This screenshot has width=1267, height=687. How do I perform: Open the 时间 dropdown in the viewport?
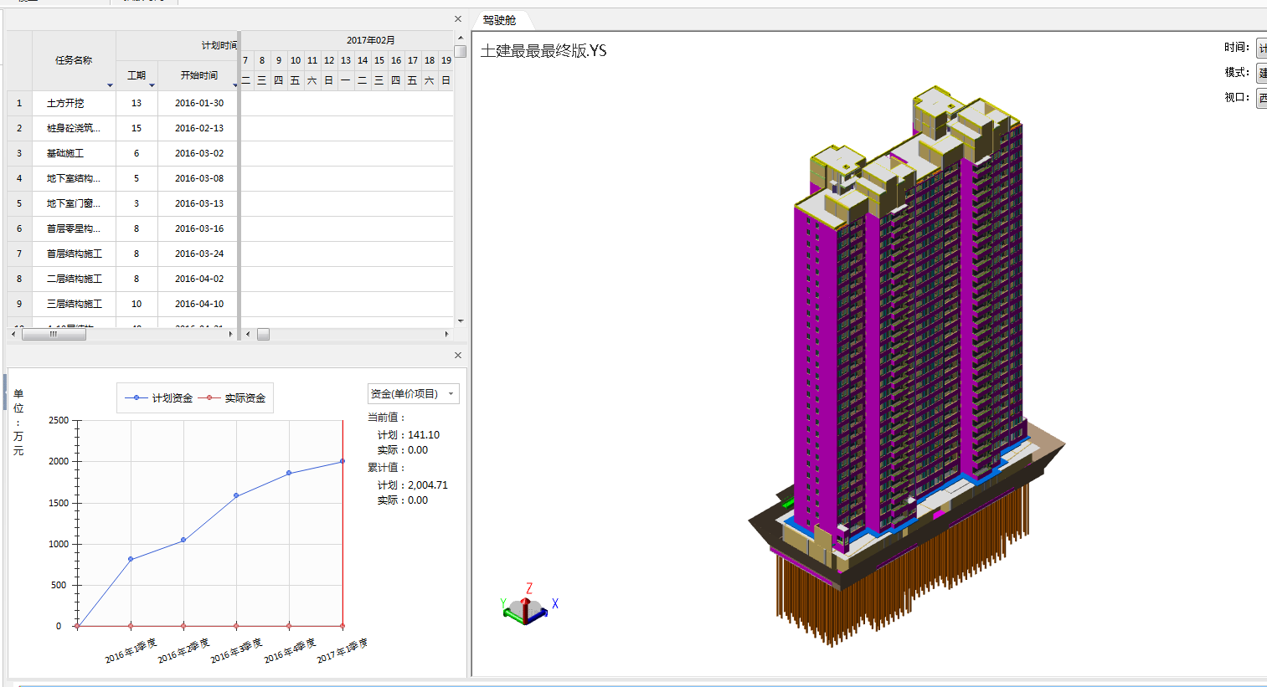pos(1261,48)
